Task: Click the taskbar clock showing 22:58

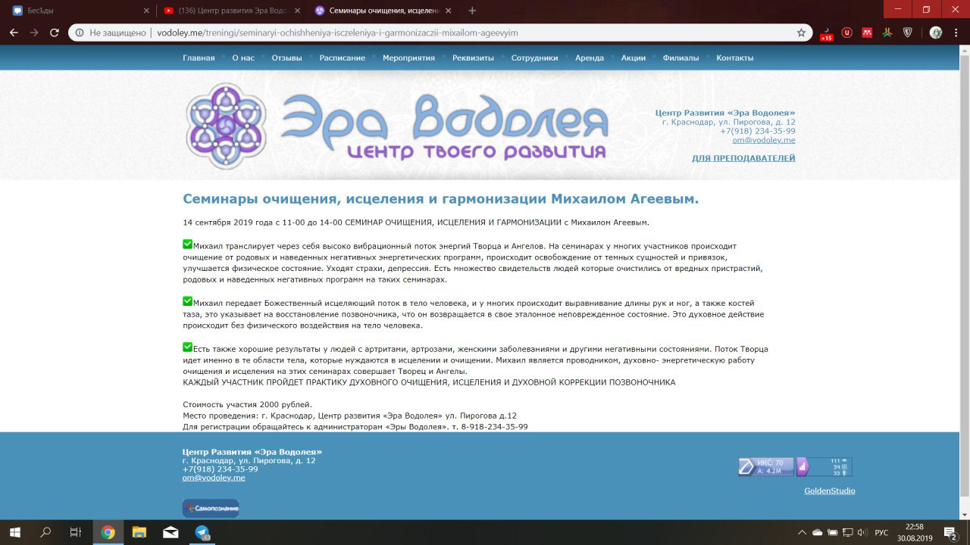Action: [x=915, y=532]
